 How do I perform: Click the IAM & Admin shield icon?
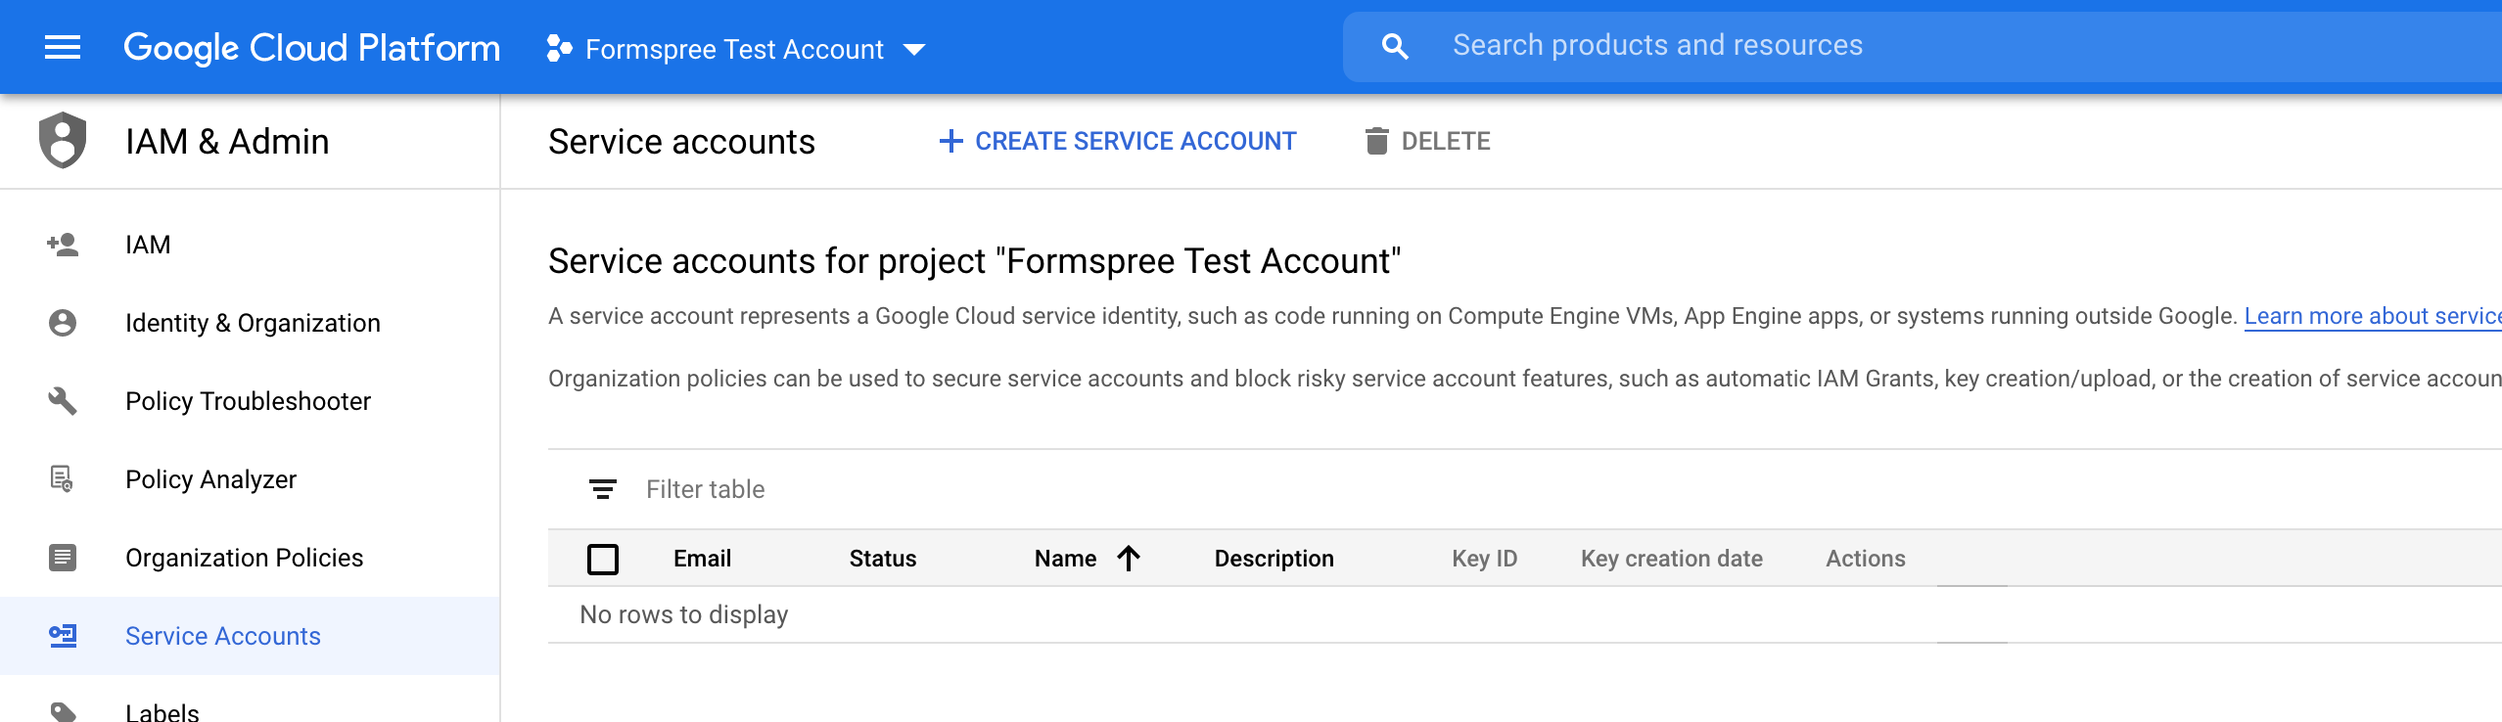click(x=63, y=141)
